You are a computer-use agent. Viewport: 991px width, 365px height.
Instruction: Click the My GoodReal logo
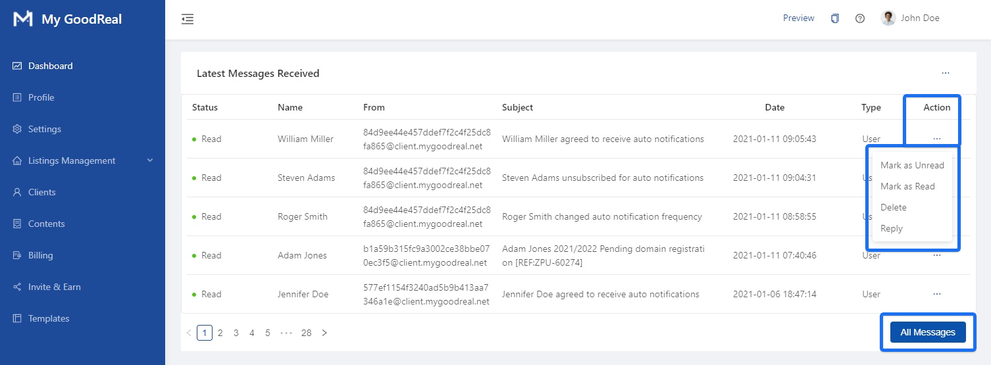[23, 19]
